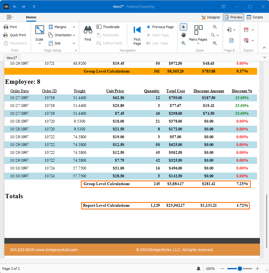
Task: Click the zoom slider handle
Action: click(240, 269)
